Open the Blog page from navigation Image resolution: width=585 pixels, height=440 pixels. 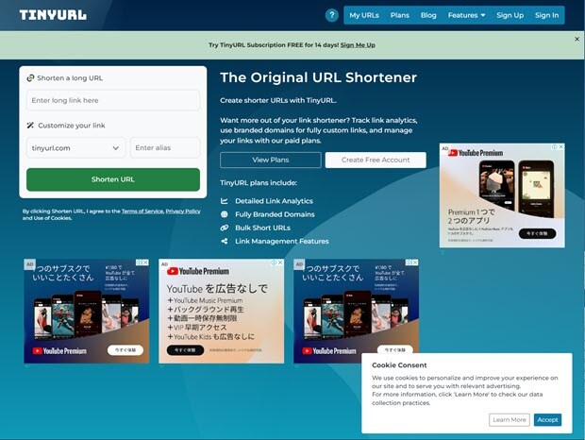pos(428,15)
